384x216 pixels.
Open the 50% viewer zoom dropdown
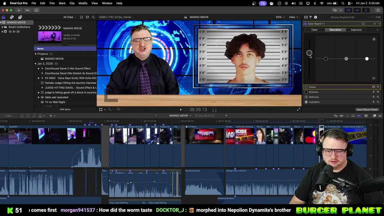pyautogui.click(x=280, y=17)
